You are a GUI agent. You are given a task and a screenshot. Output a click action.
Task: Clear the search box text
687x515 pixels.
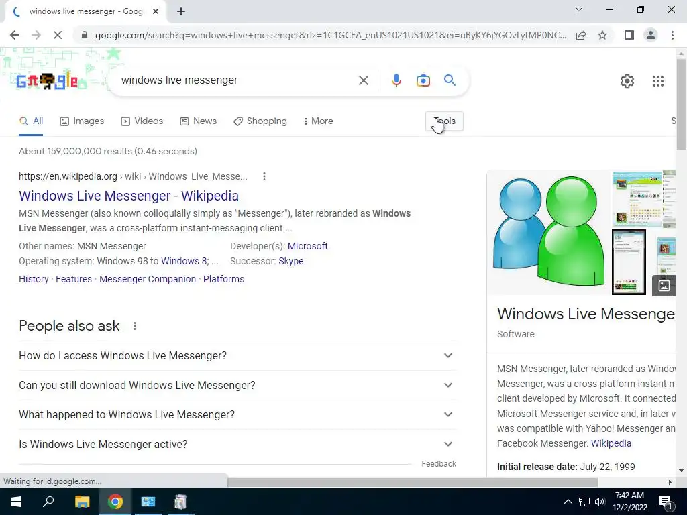[x=363, y=80]
